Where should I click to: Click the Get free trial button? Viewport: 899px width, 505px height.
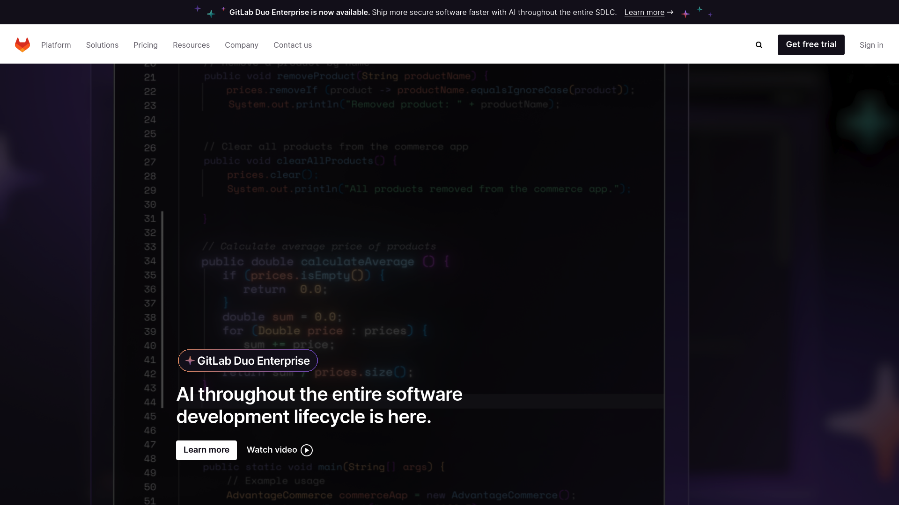(811, 44)
